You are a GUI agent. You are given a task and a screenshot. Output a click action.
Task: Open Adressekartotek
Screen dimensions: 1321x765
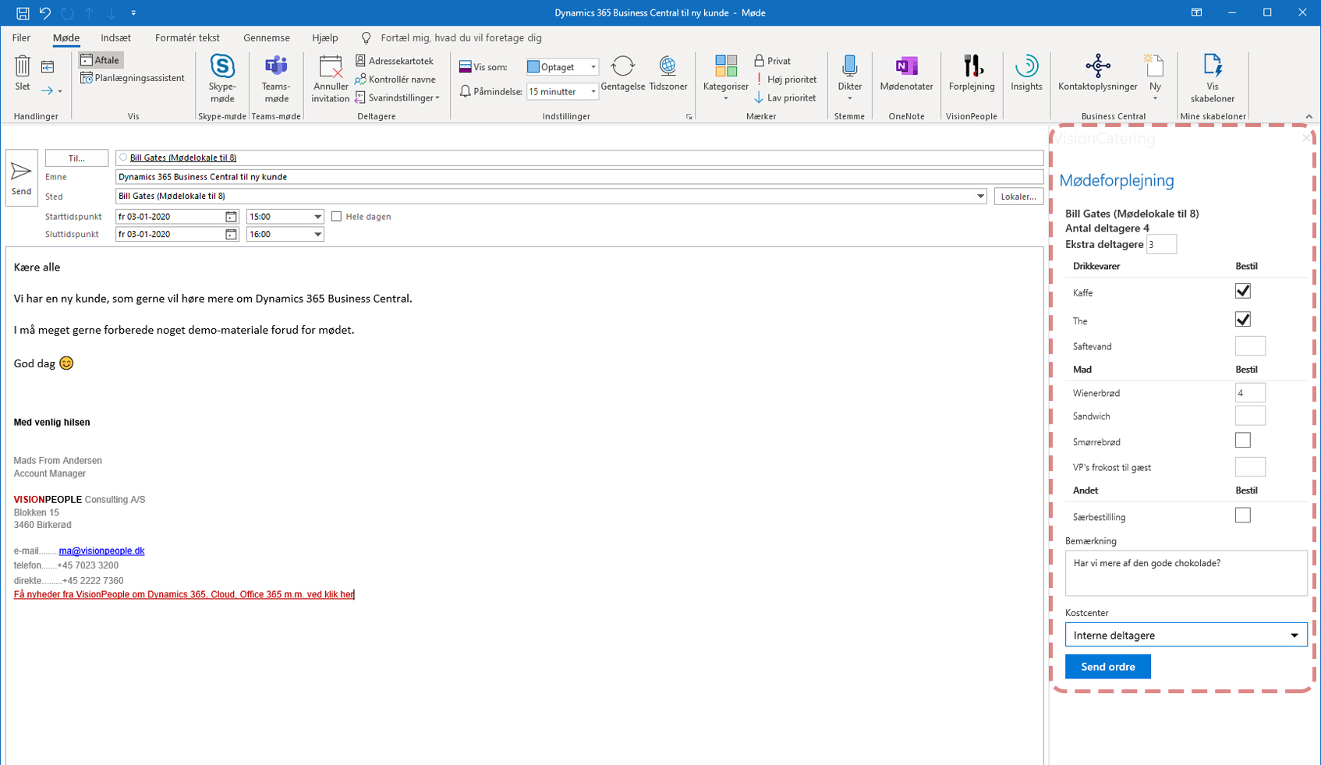(x=395, y=61)
